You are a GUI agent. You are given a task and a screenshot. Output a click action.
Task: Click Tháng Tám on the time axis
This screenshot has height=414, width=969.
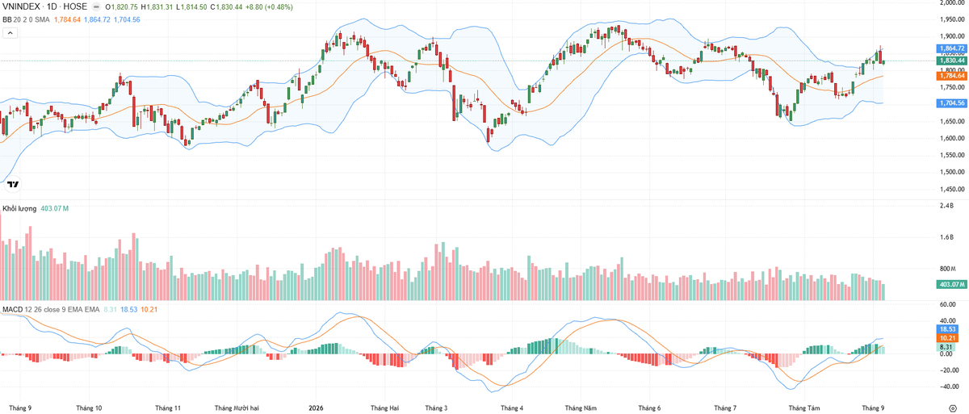(x=803, y=408)
